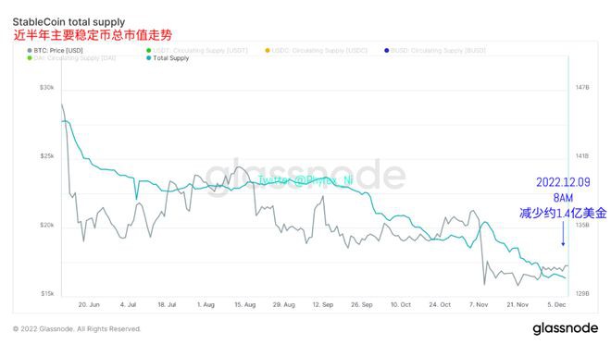Click the 20. Jun date label

89,304
